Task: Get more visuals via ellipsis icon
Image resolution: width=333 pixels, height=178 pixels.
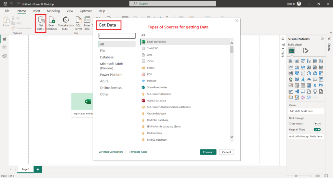Action: (x=315, y=97)
